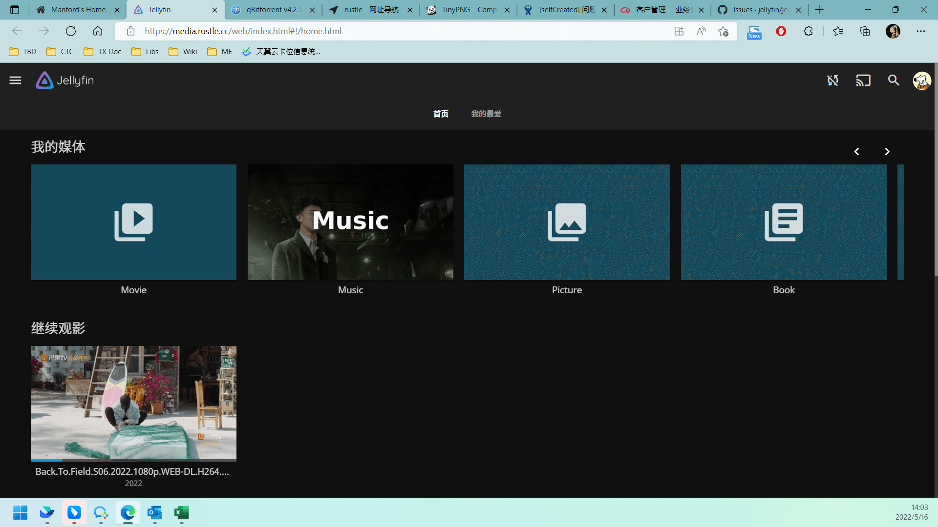938x527 pixels.
Task: Click Back.To.Field playback progress bar
Action: [133, 460]
